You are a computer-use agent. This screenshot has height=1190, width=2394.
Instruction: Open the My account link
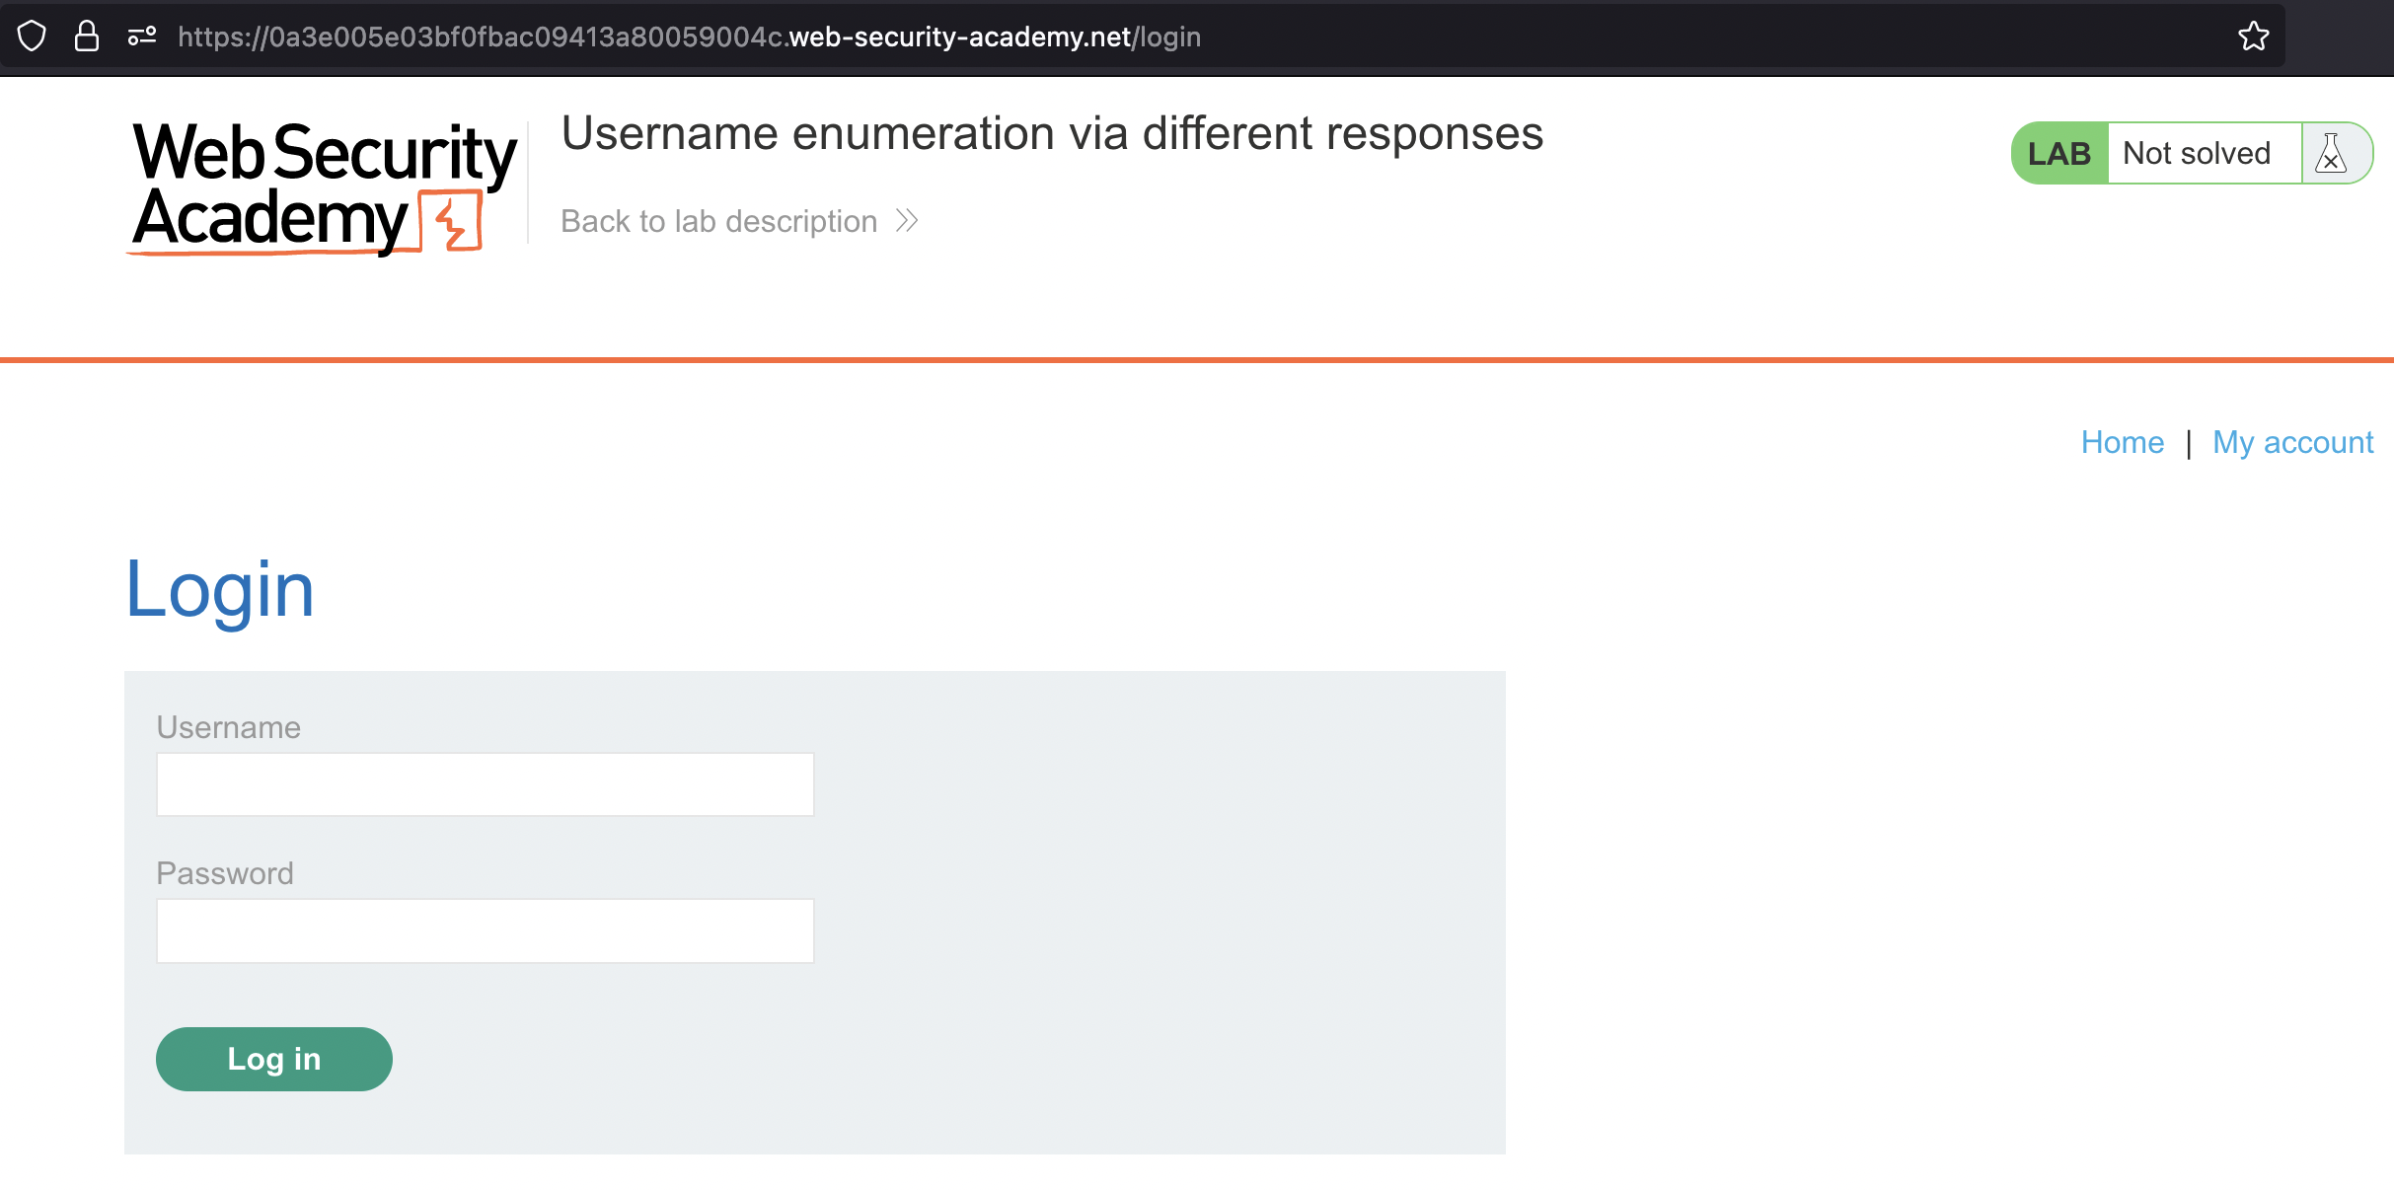click(x=2292, y=442)
